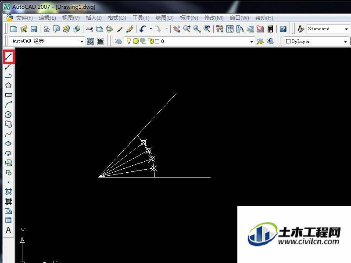Select the Construction Line tool
This screenshot has width=351, height=263.
tap(8, 67)
